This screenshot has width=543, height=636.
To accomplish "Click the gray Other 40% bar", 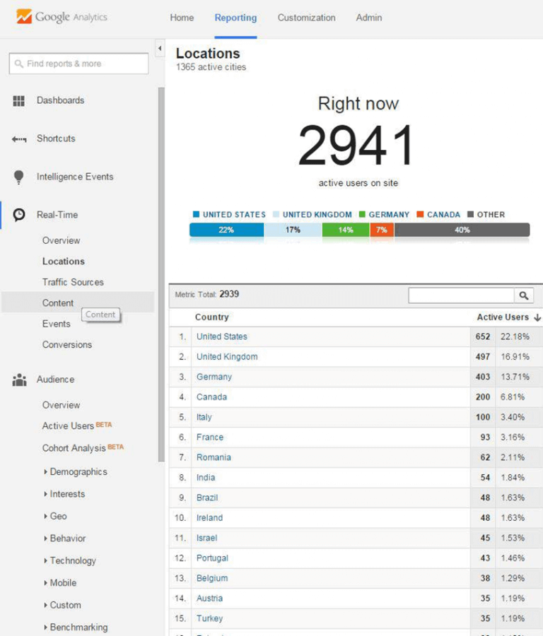I will (x=462, y=230).
